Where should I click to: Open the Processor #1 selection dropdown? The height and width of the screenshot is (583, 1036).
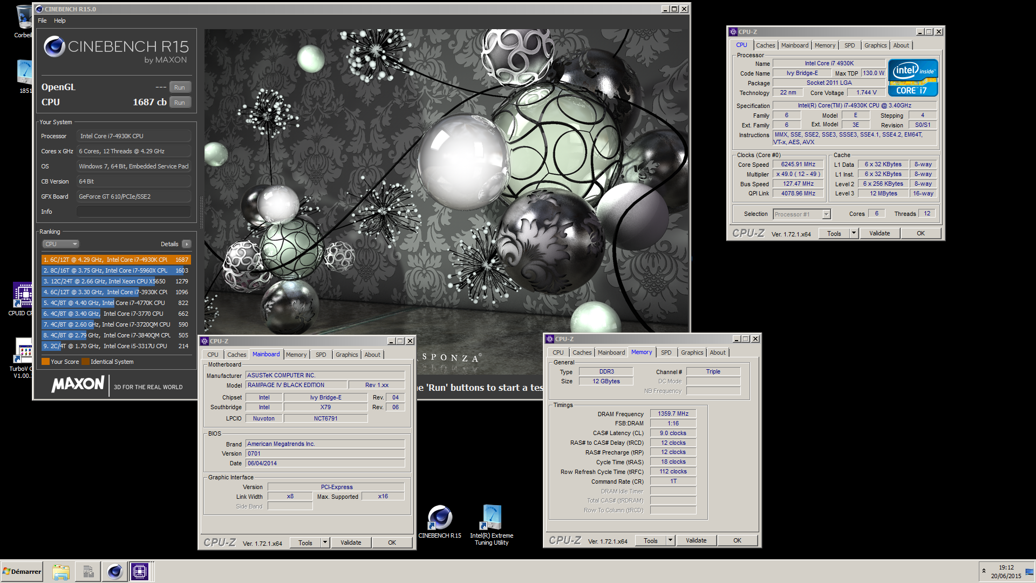801,214
